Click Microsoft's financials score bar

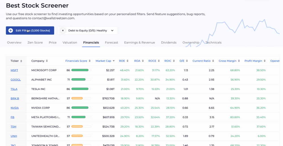(x=81, y=70)
